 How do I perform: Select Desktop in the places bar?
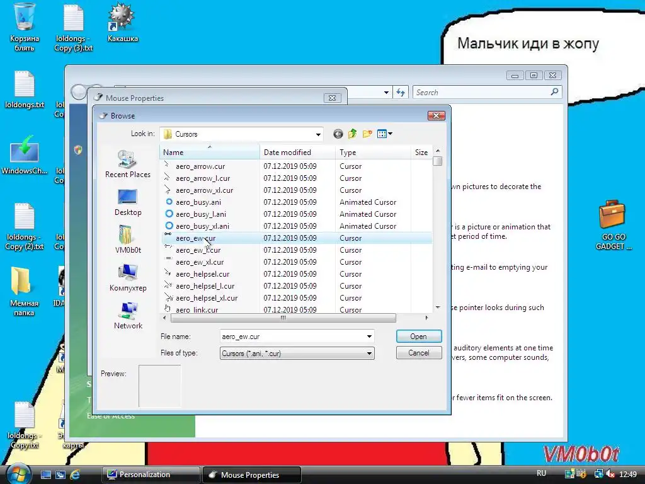127,202
